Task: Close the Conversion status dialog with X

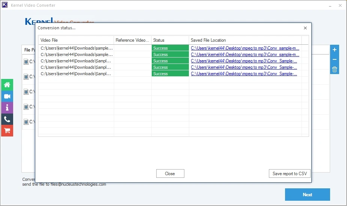Action: (x=305, y=28)
